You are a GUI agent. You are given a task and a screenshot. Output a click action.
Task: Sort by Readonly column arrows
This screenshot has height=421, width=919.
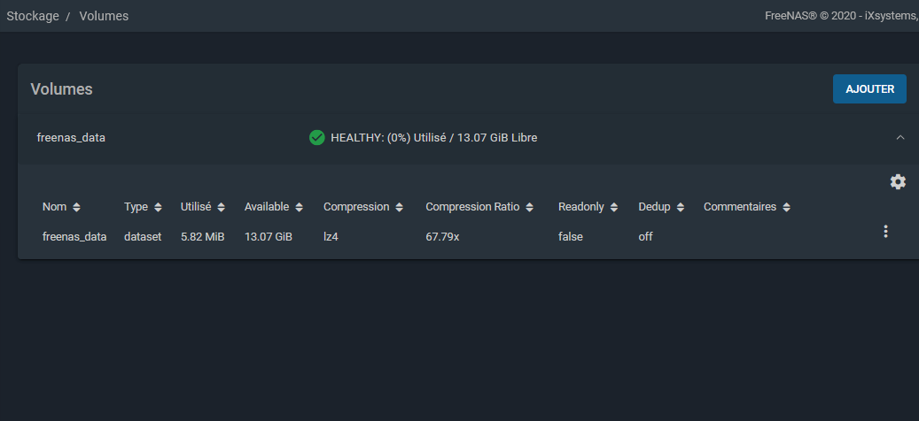click(614, 208)
